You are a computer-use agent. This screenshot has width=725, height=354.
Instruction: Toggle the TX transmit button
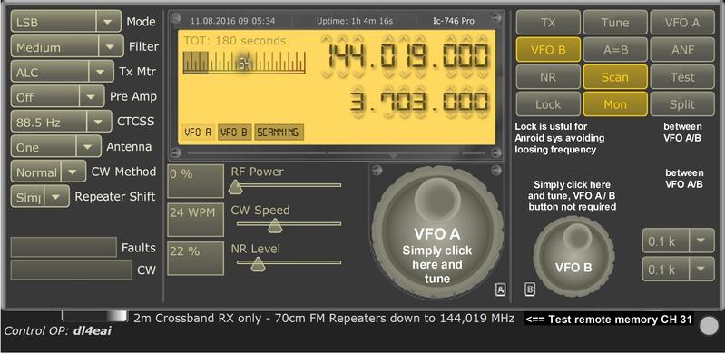(x=548, y=23)
